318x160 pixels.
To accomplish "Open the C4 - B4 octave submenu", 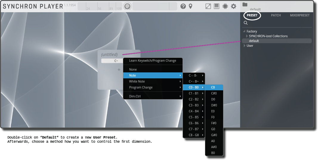I will click(x=194, y=111).
